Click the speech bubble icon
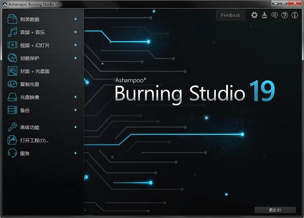 click(274, 15)
